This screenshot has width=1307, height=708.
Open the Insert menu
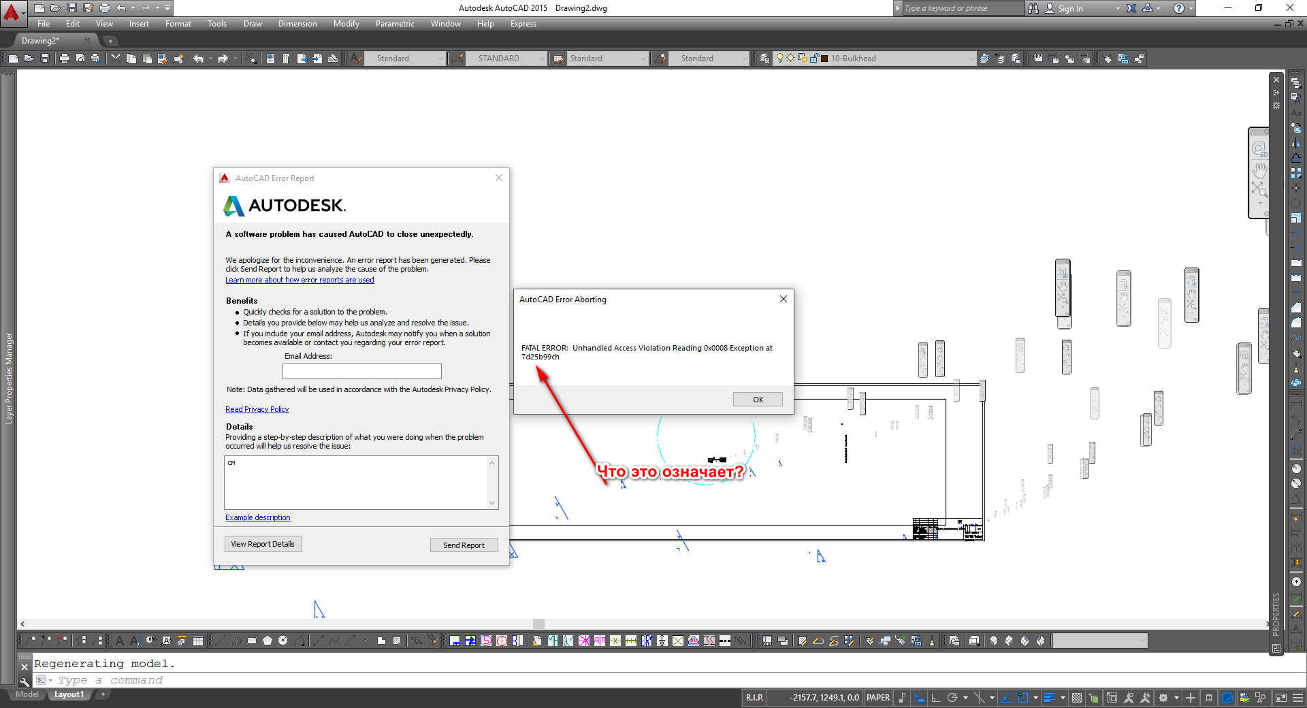click(139, 24)
